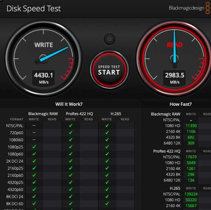Click the ProRes NTSC/PAL write value 17679
211x210 pixels.
click(x=191, y=157)
